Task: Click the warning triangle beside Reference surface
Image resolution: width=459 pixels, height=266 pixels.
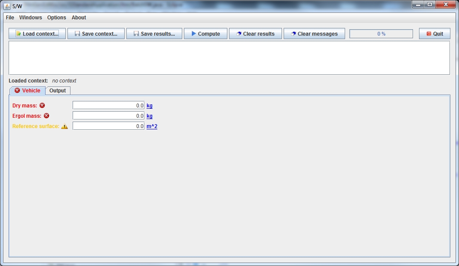Action: [x=64, y=126]
